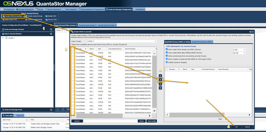Click the Alerts tab bell icon
266x132 pixels.
tap(15, 116)
